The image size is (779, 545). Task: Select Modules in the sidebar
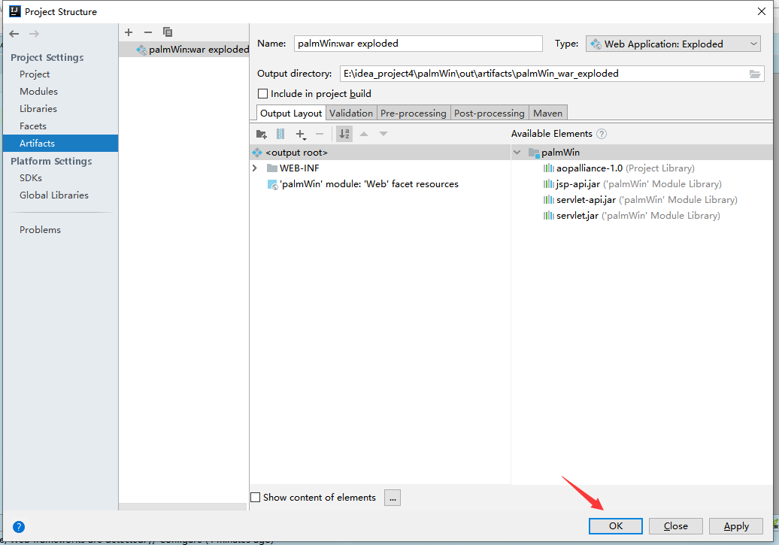(x=39, y=92)
